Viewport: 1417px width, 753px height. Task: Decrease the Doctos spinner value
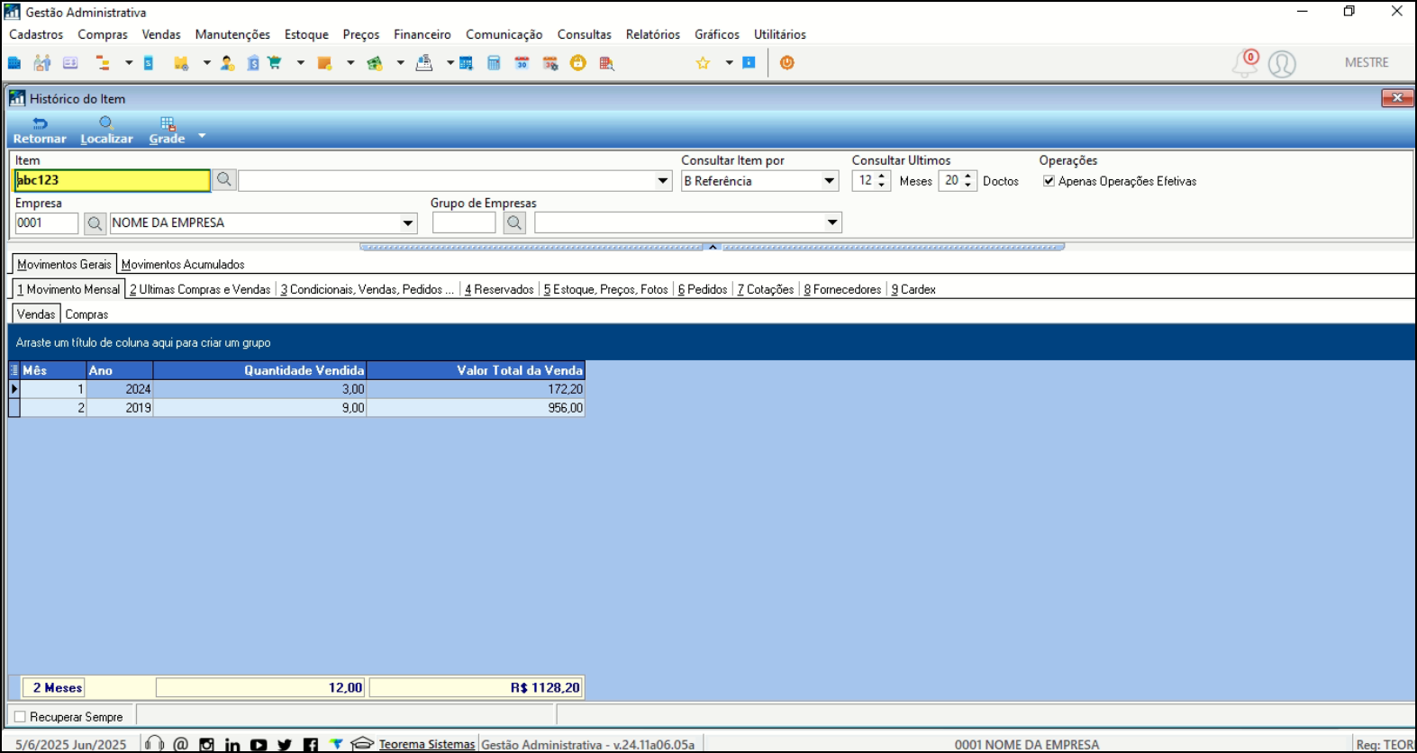point(968,186)
